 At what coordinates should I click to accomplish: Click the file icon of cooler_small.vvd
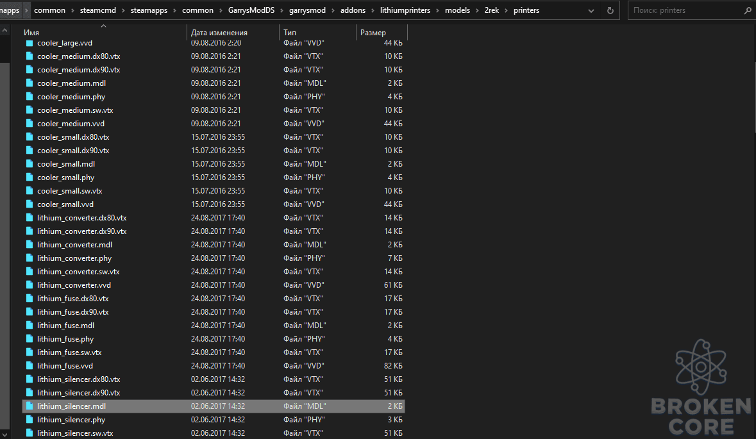[29, 204]
